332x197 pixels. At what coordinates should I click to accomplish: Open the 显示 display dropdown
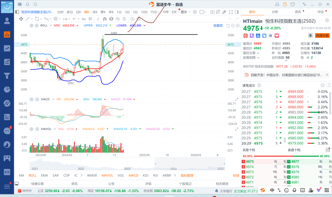click(185, 12)
